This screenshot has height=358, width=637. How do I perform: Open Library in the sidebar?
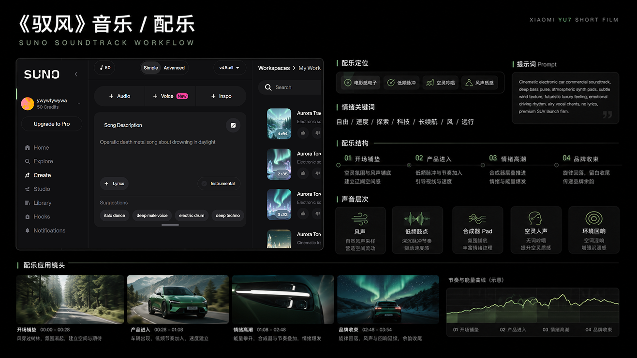pos(38,203)
